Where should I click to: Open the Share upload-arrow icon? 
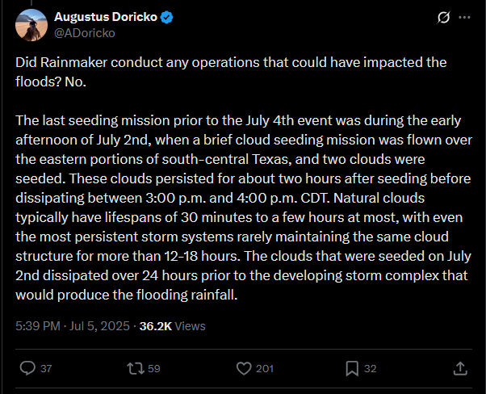(x=460, y=368)
